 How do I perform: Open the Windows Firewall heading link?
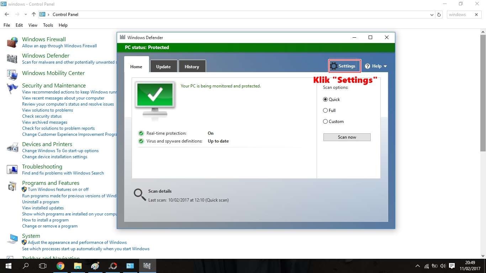(44, 39)
